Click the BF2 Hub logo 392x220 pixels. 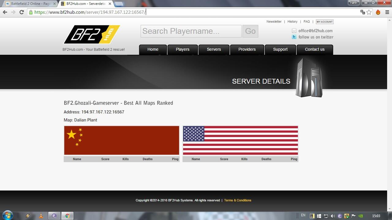point(92,35)
